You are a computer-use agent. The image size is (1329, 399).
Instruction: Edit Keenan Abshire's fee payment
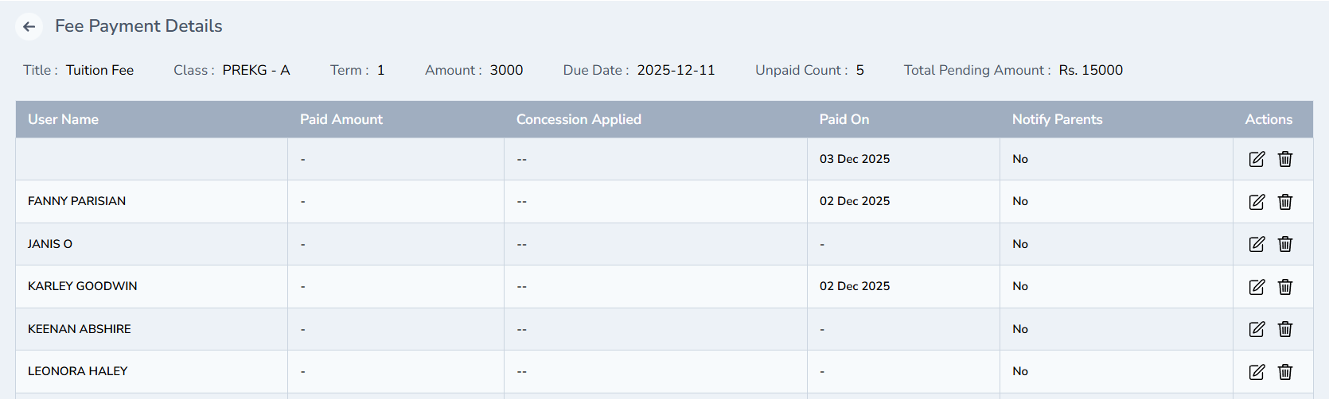pos(1257,329)
